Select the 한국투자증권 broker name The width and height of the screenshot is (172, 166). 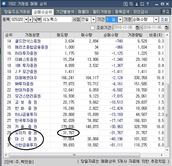[26, 121]
